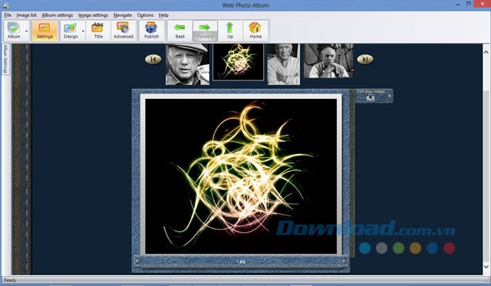
Task: Click the vertical scrollbar up arrow
Action: tap(486, 52)
